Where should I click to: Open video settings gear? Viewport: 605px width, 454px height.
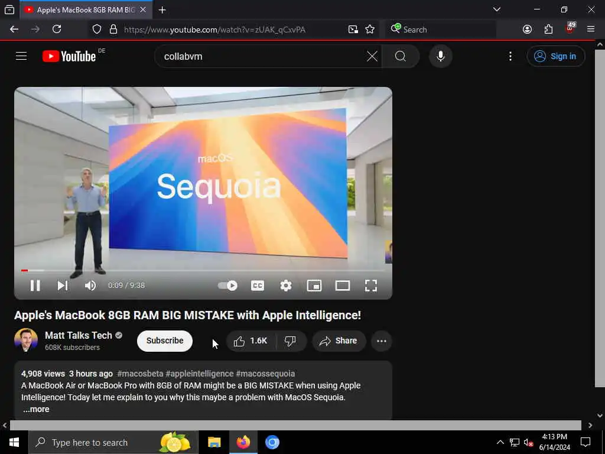tap(286, 286)
